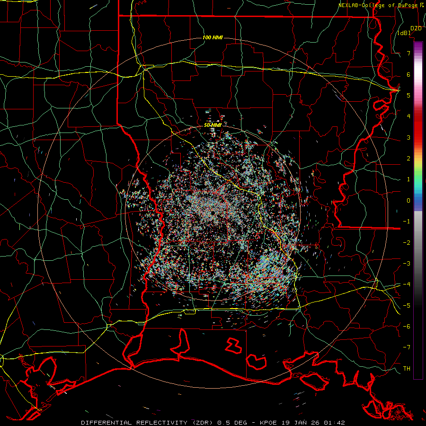
Task: Click the -5 value on the color scale
Action: pyautogui.click(x=407, y=306)
